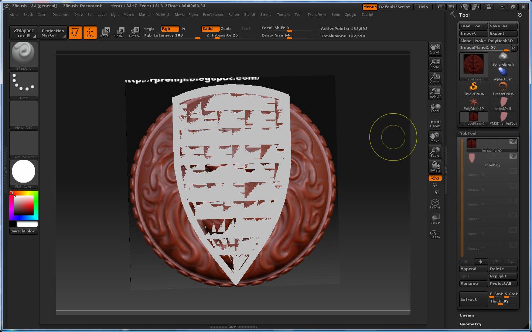This screenshot has height=332, width=532.
Task: Toggle the Transp transparency mode
Action: coord(435,219)
